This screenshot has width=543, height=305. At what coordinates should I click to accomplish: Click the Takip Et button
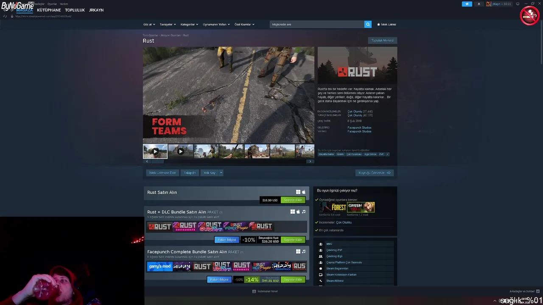point(190,173)
